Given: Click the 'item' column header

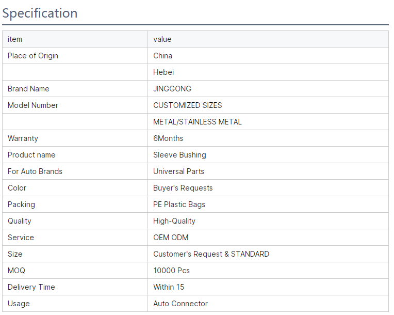Looking at the screenshot, I should (15, 39).
